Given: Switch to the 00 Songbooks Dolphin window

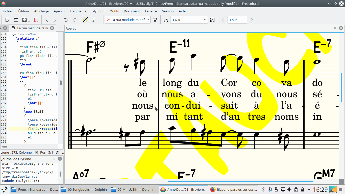Looking at the screenshot, I should coord(84,189).
